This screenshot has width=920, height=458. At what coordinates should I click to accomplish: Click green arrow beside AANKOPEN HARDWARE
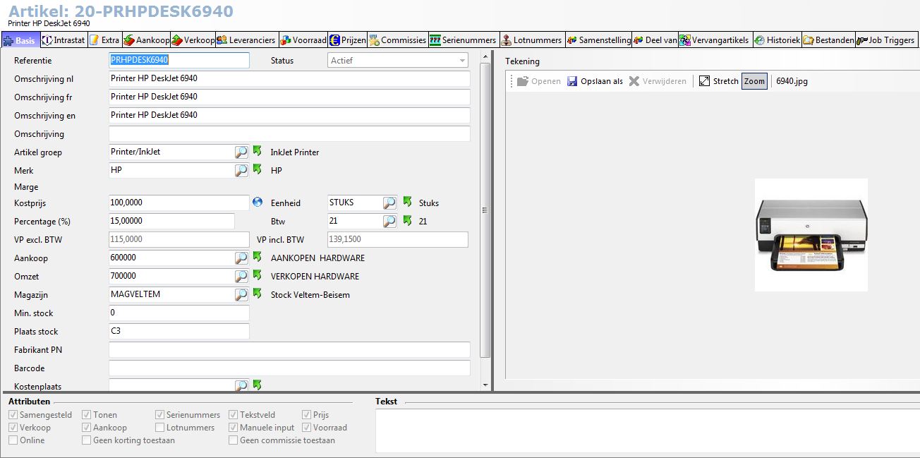tap(258, 257)
